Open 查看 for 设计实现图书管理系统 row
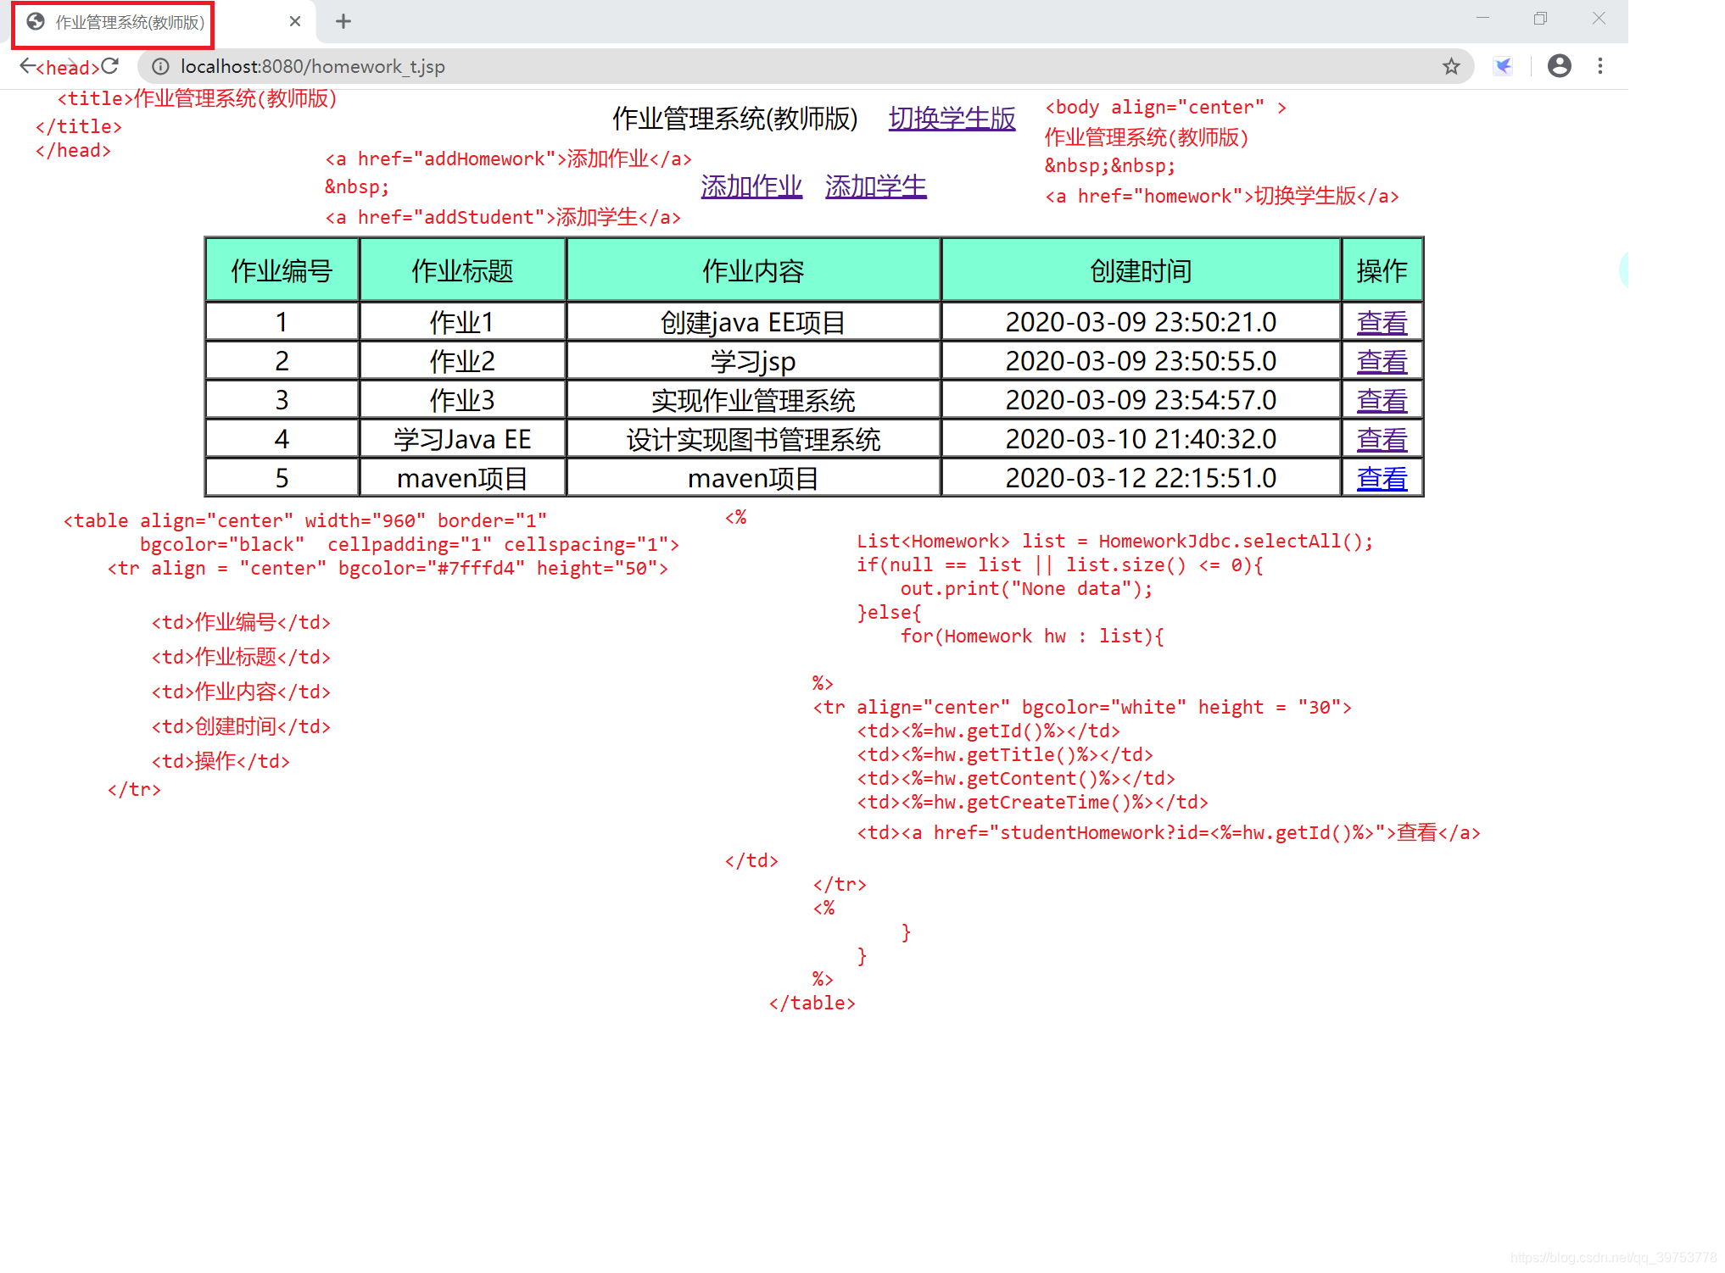The width and height of the screenshot is (1725, 1273). 1382,439
